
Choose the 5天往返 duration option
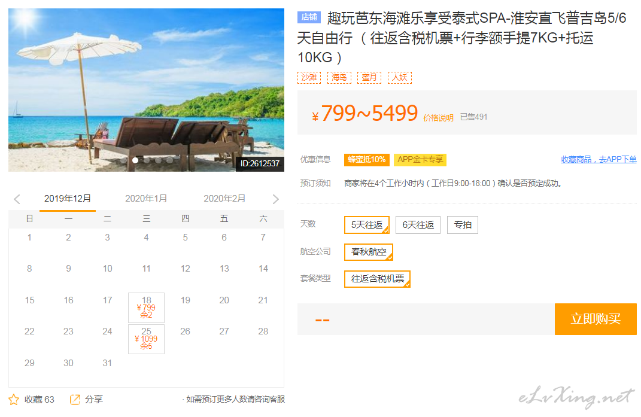point(367,225)
